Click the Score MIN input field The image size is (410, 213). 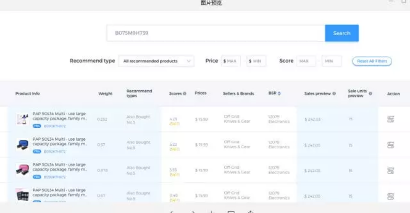[x=331, y=61]
